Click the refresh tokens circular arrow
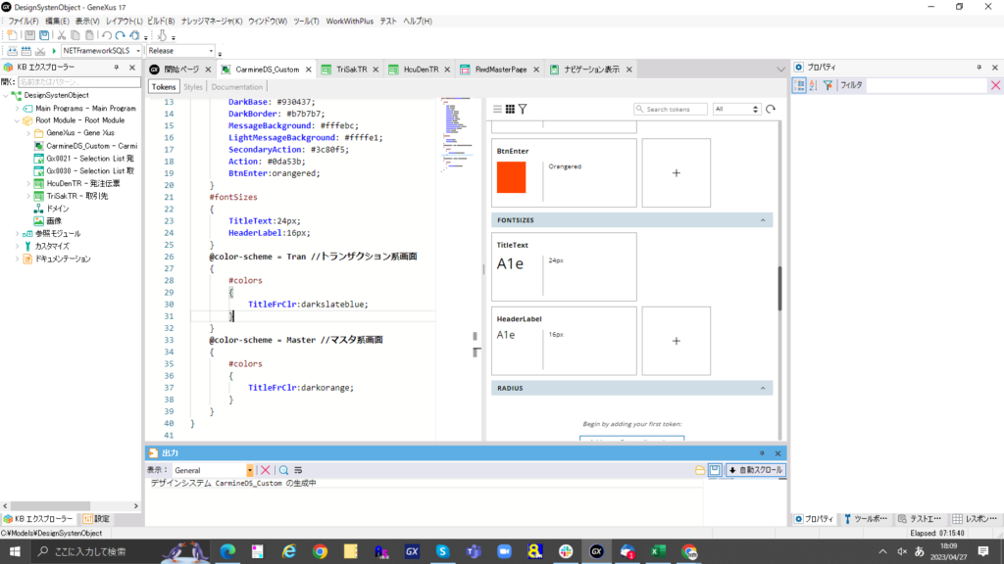1004x564 pixels. pos(771,110)
